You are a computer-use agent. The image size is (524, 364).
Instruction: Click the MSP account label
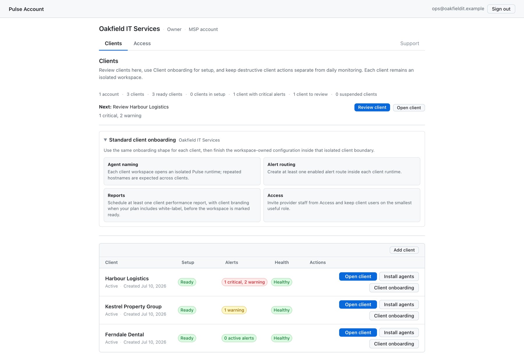coord(203,29)
